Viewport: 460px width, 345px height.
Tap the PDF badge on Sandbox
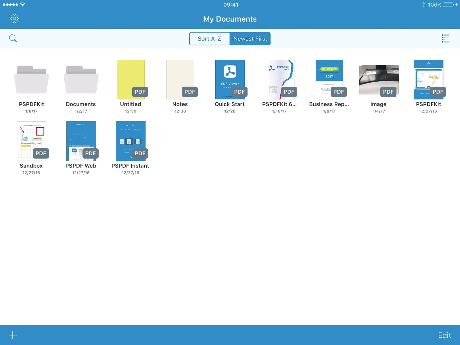pyautogui.click(x=41, y=153)
